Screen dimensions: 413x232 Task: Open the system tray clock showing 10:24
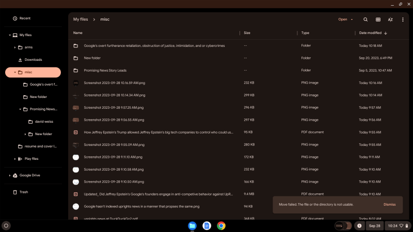tap(392, 226)
